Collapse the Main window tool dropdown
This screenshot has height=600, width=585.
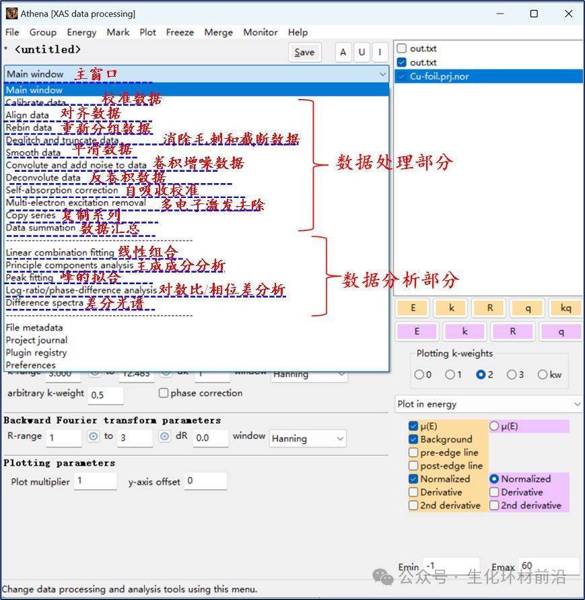point(382,74)
